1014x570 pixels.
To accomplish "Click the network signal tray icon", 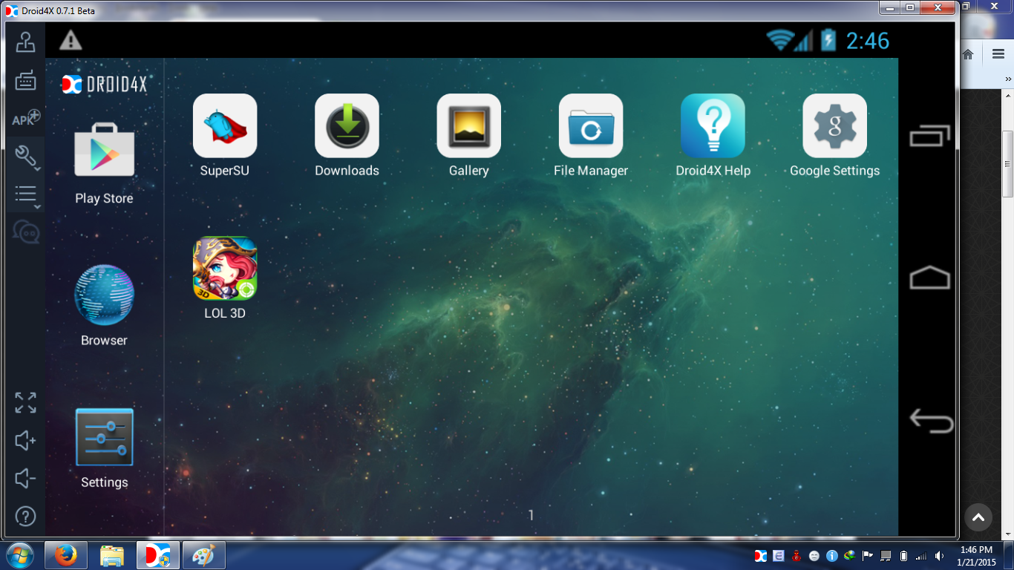I will (921, 556).
